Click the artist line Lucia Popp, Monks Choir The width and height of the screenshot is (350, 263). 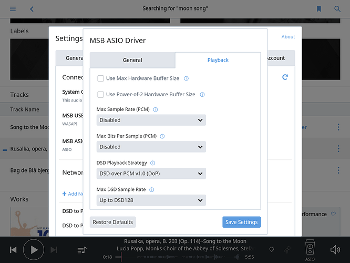click(185, 248)
